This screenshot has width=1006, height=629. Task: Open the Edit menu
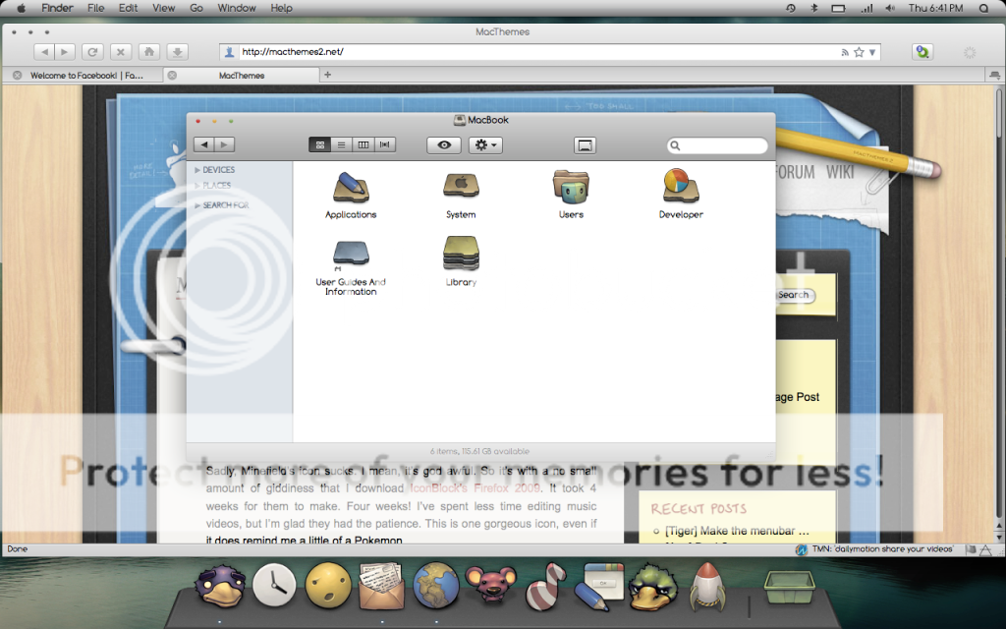point(128,8)
